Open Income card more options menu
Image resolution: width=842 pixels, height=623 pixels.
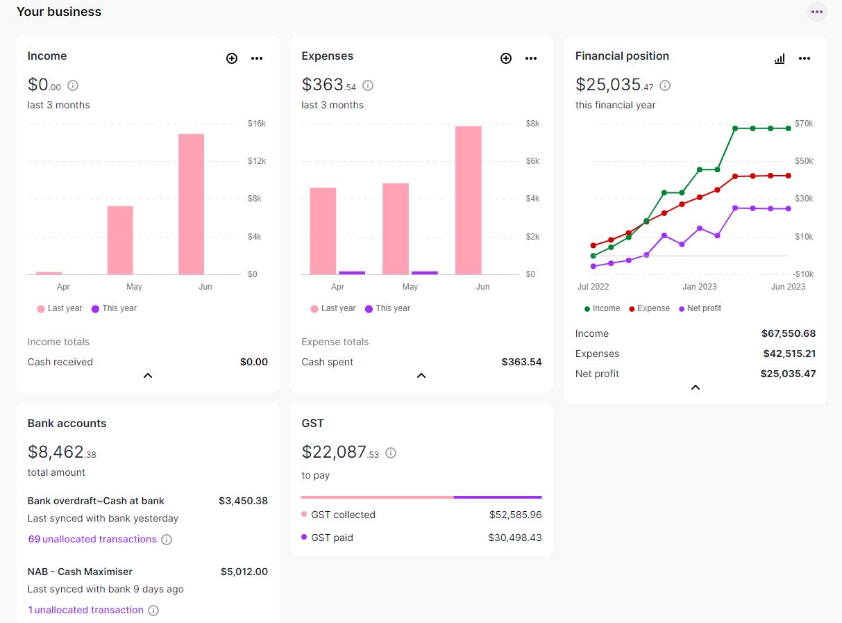click(257, 58)
